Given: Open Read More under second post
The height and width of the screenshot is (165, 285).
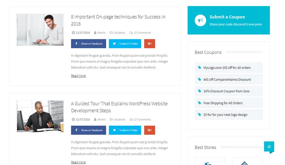Looking at the screenshot, I should [x=78, y=162].
